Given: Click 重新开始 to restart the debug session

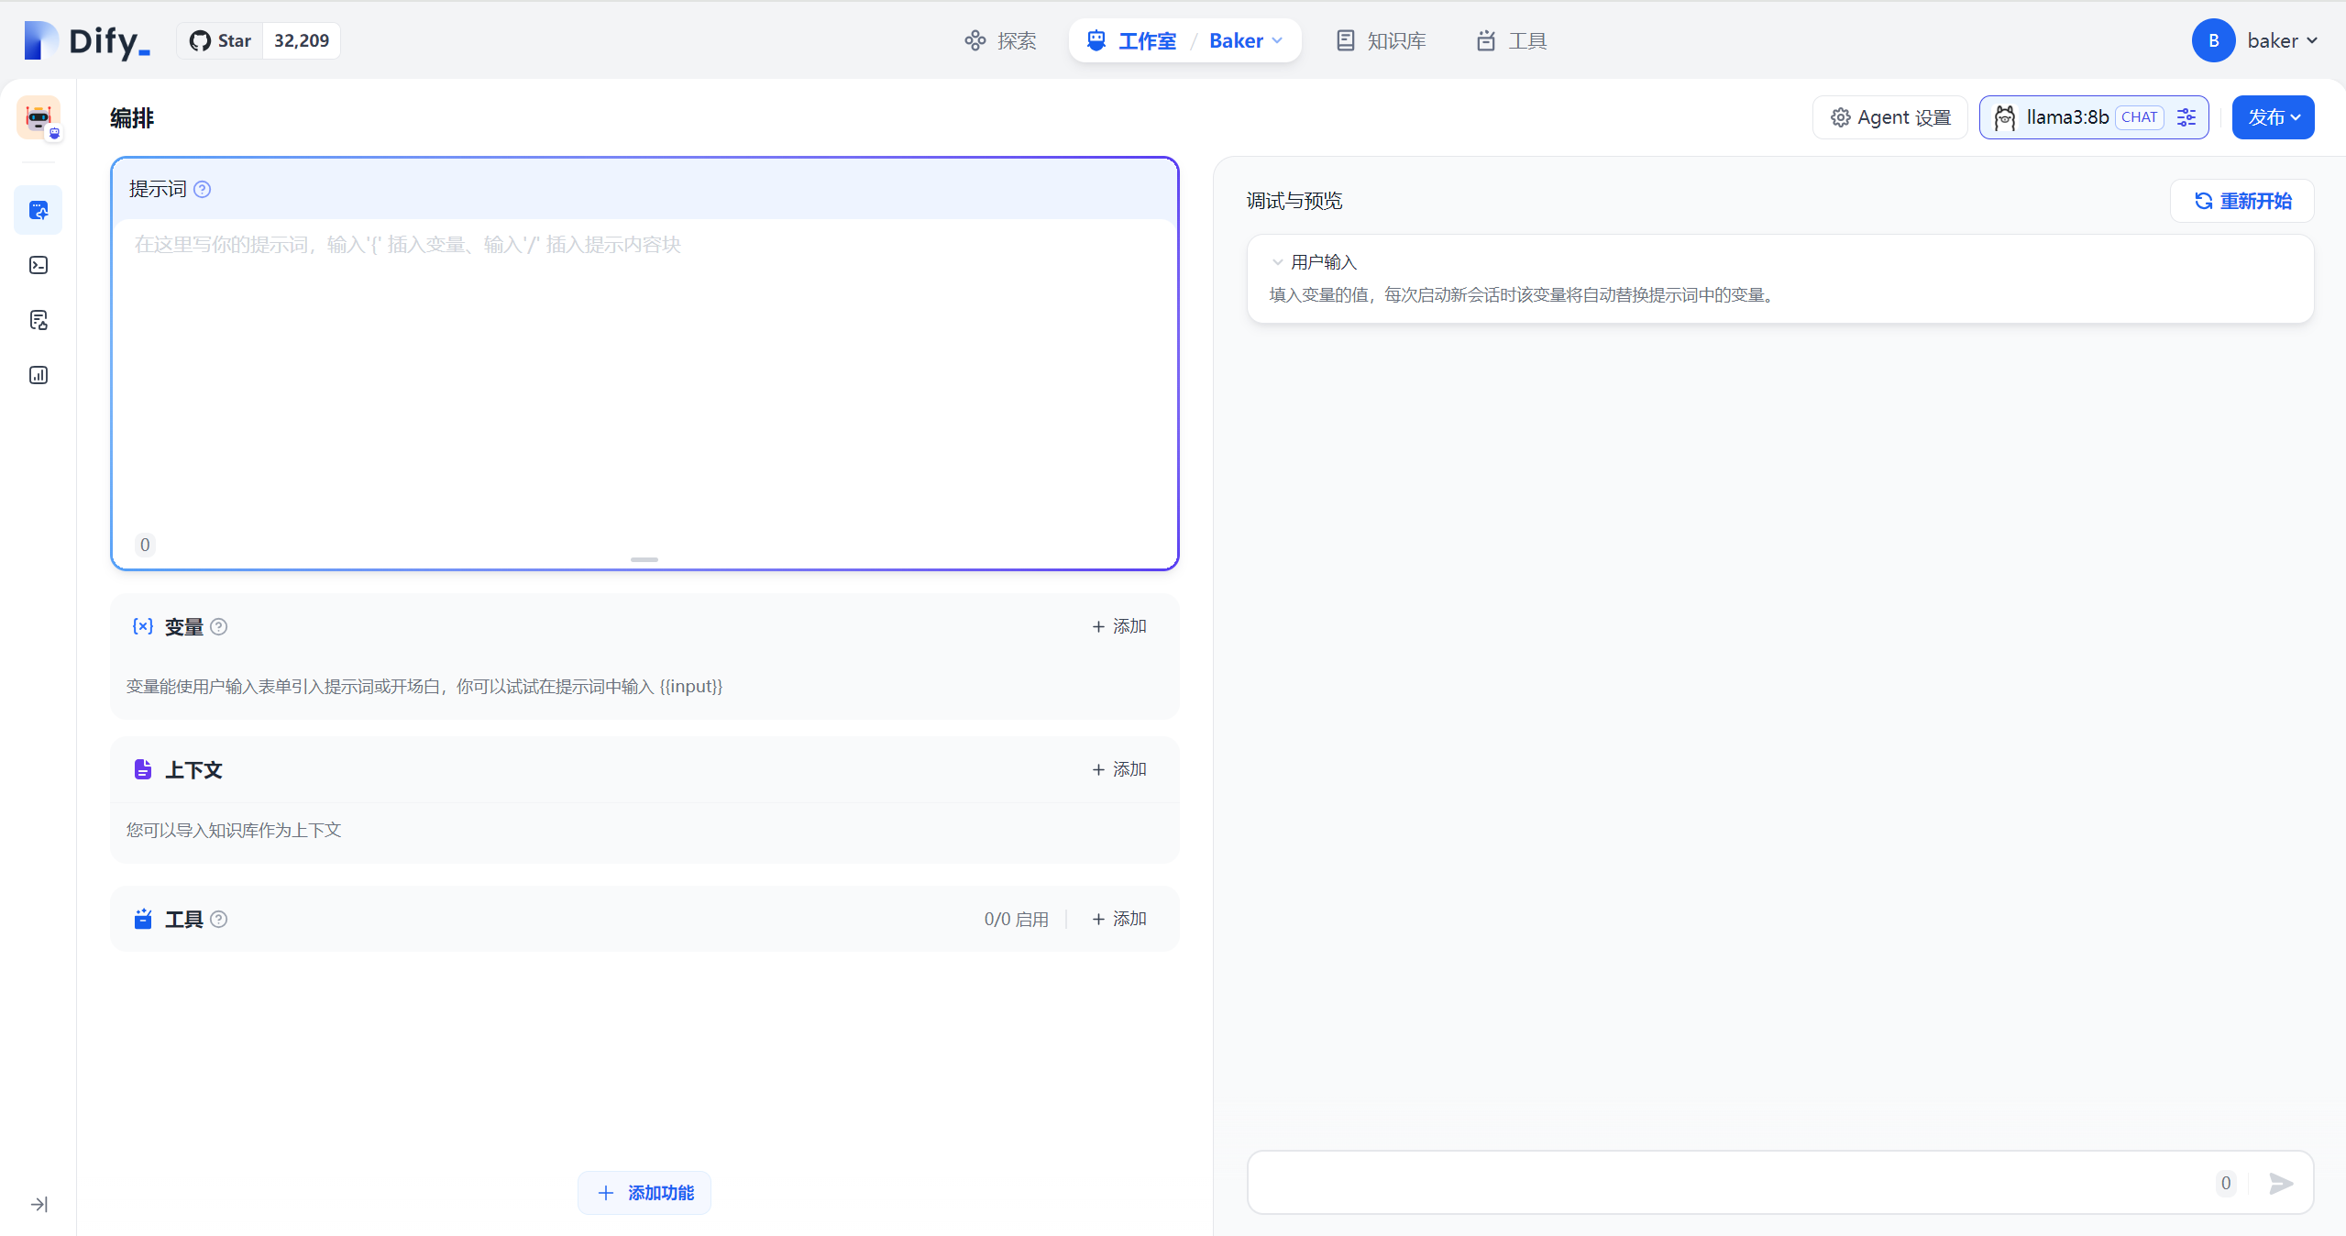Looking at the screenshot, I should point(2241,201).
